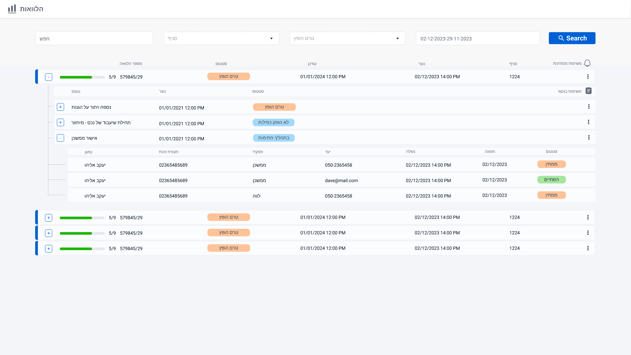Open the סניף branch dropdown
Viewport: 631px width, 355px height.
click(x=221, y=38)
